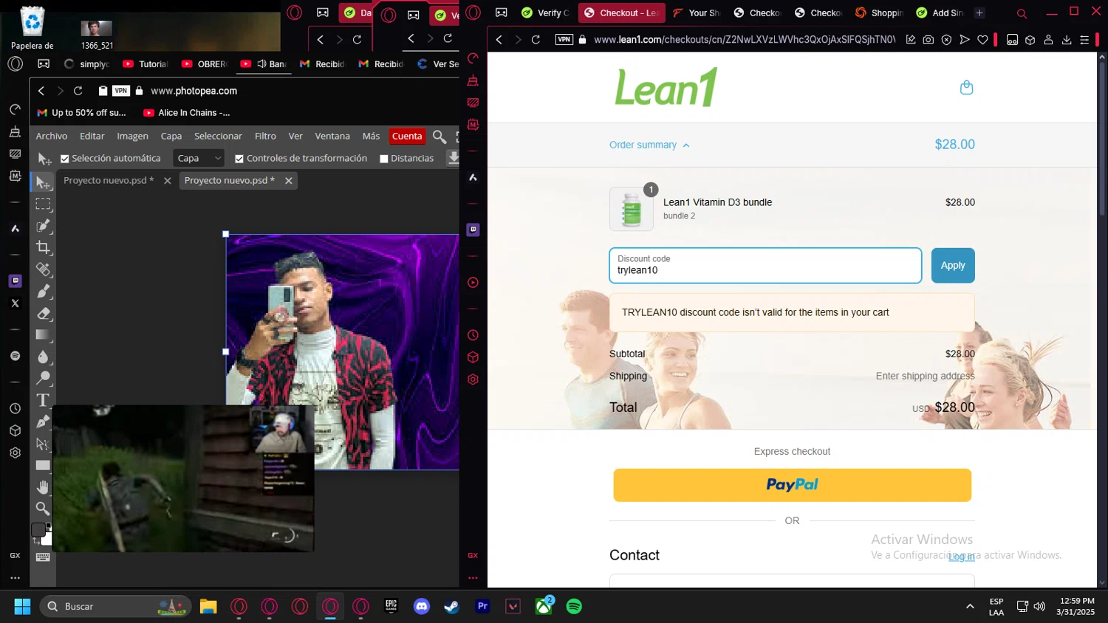The width and height of the screenshot is (1108, 623).
Task: Open Twitch in right Opera sidebar
Action: (473, 230)
